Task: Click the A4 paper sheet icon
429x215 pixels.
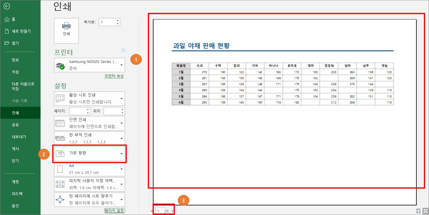Action: 60,169
